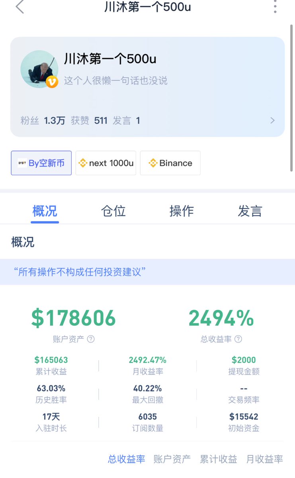Select the 总收益率 chart option
The height and width of the screenshot is (478, 295).
point(127,459)
